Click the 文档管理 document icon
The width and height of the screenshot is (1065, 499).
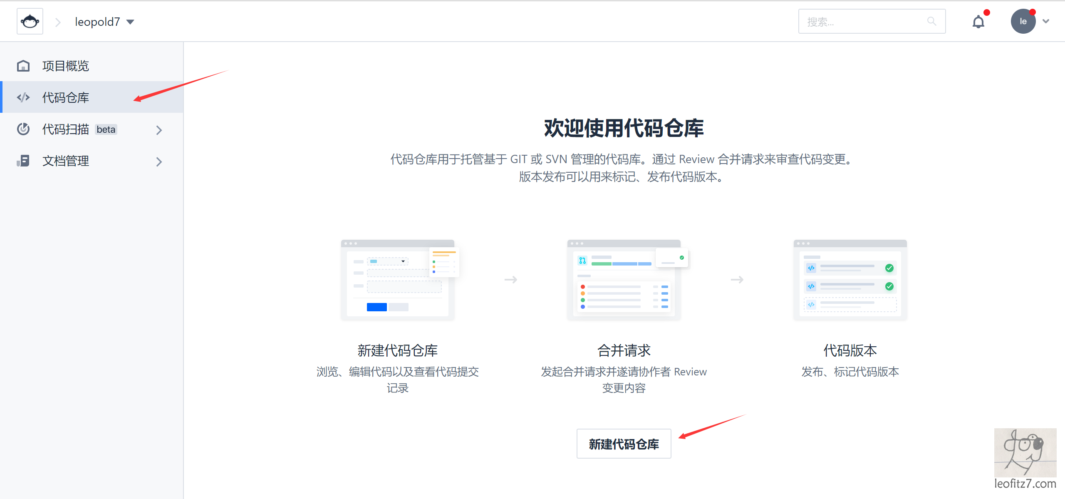tap(23, 161)
